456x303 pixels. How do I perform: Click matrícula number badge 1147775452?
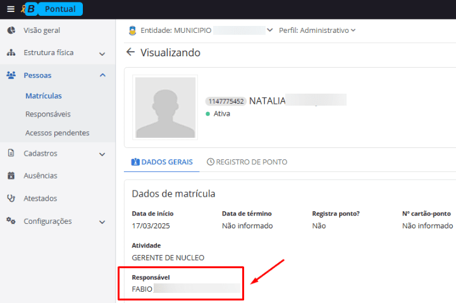(x=226, y=101)
